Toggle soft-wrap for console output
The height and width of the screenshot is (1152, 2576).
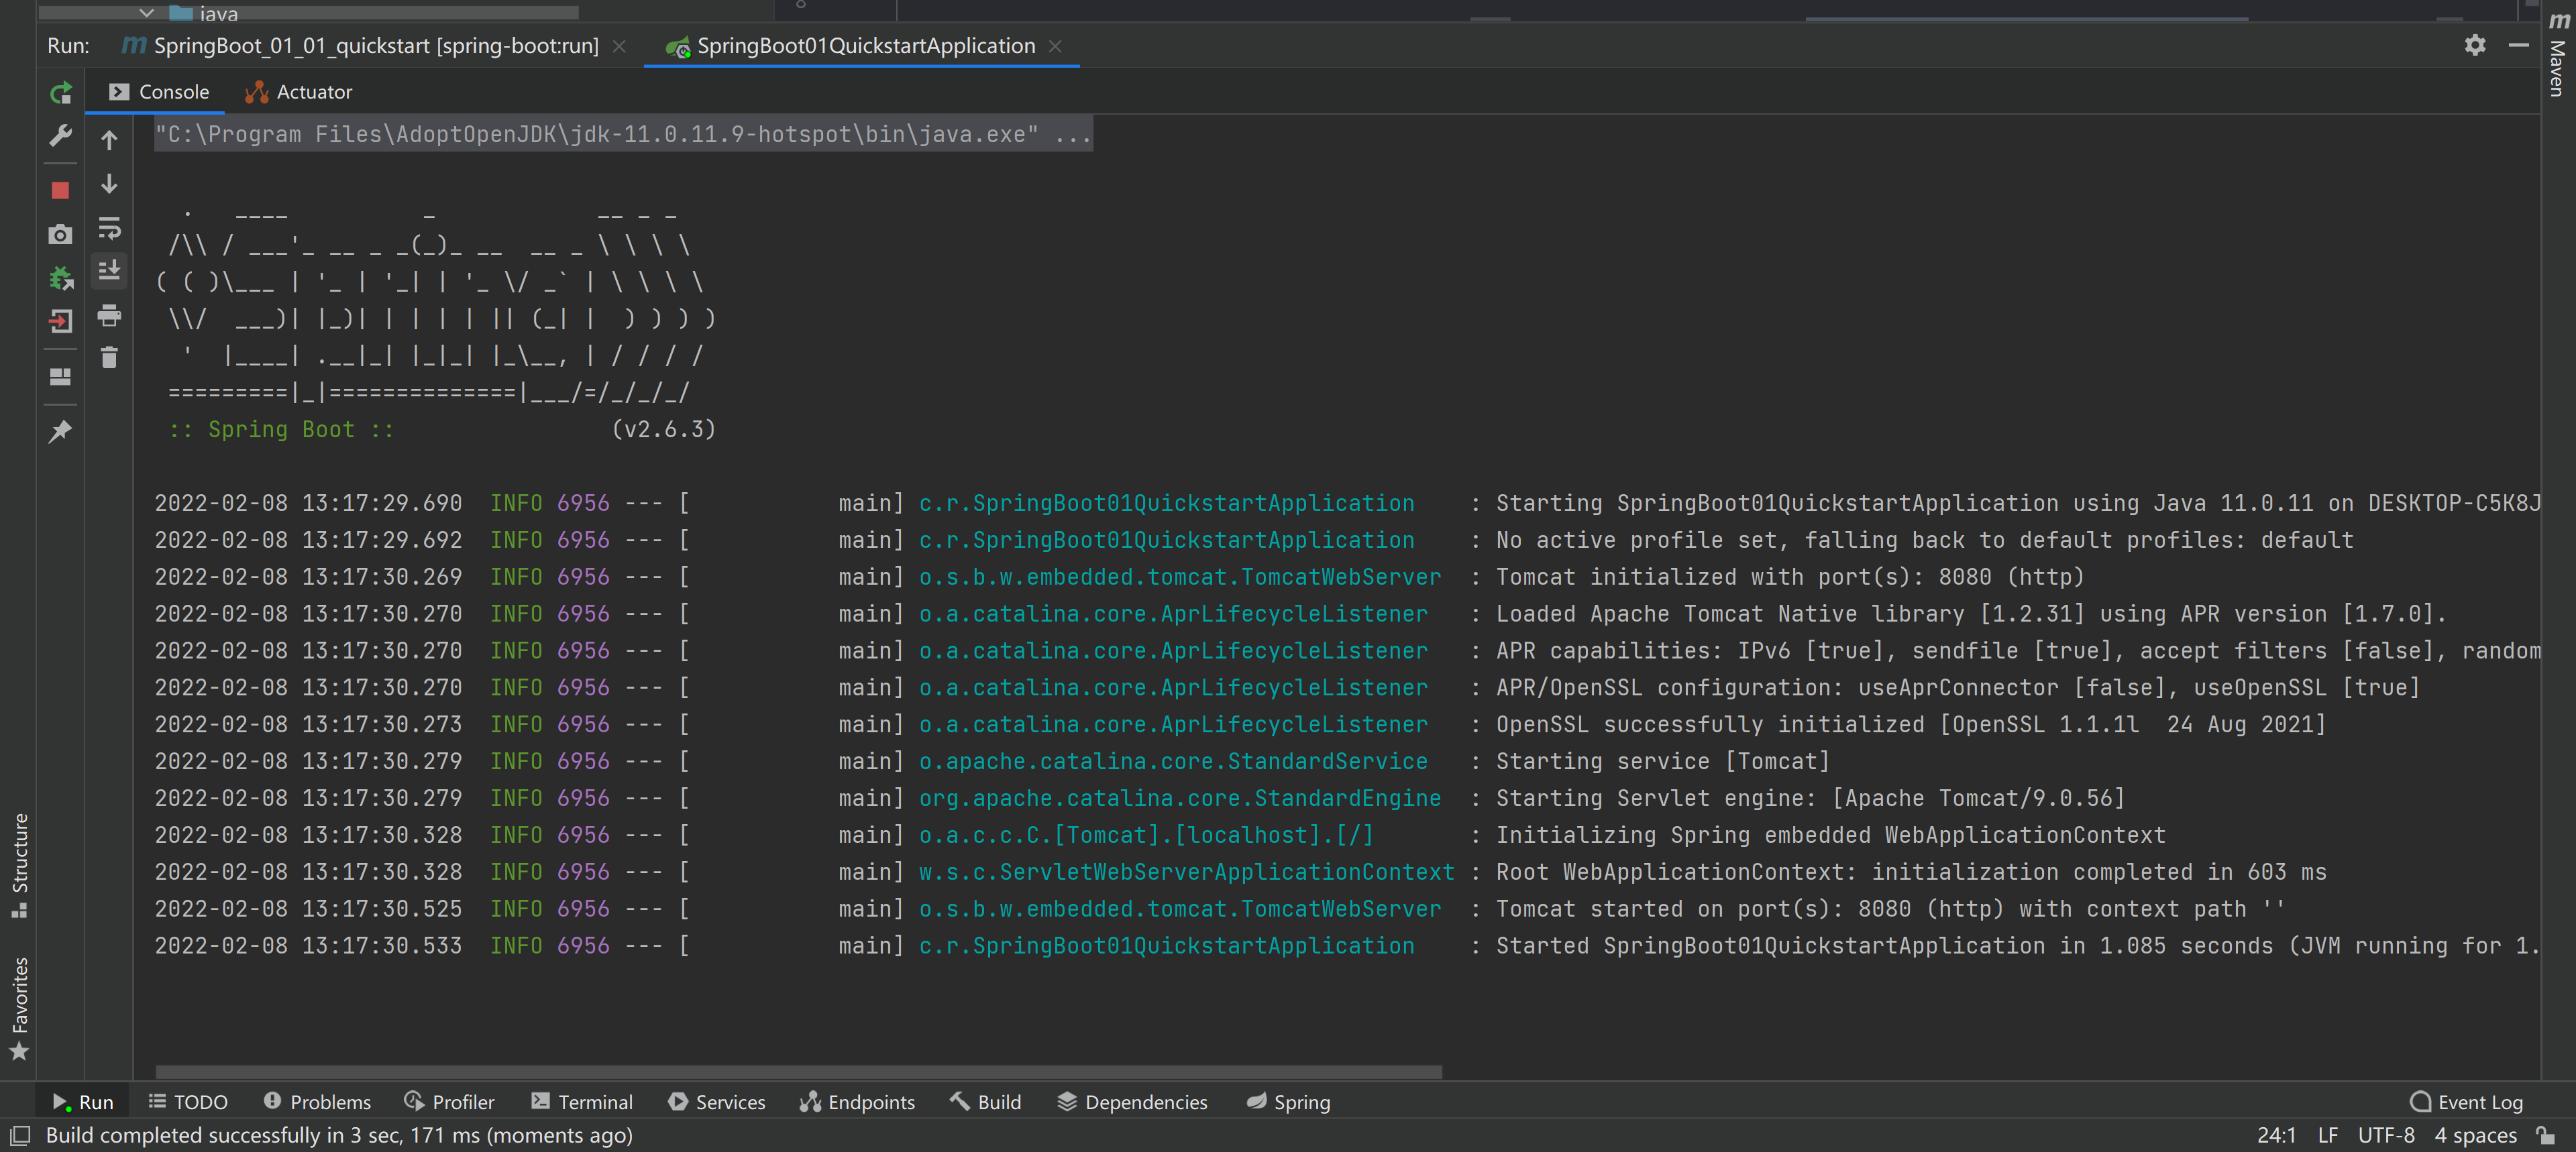click(110, 228)
